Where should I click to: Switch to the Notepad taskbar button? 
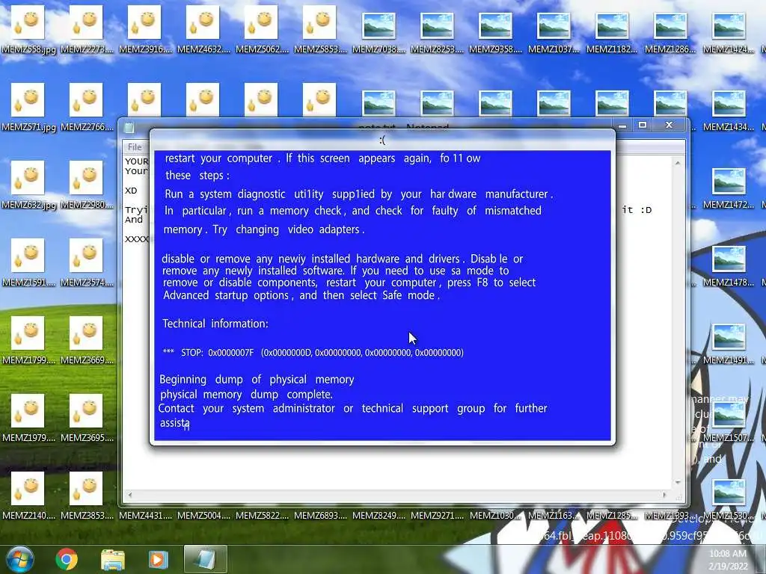coord(205,559)
